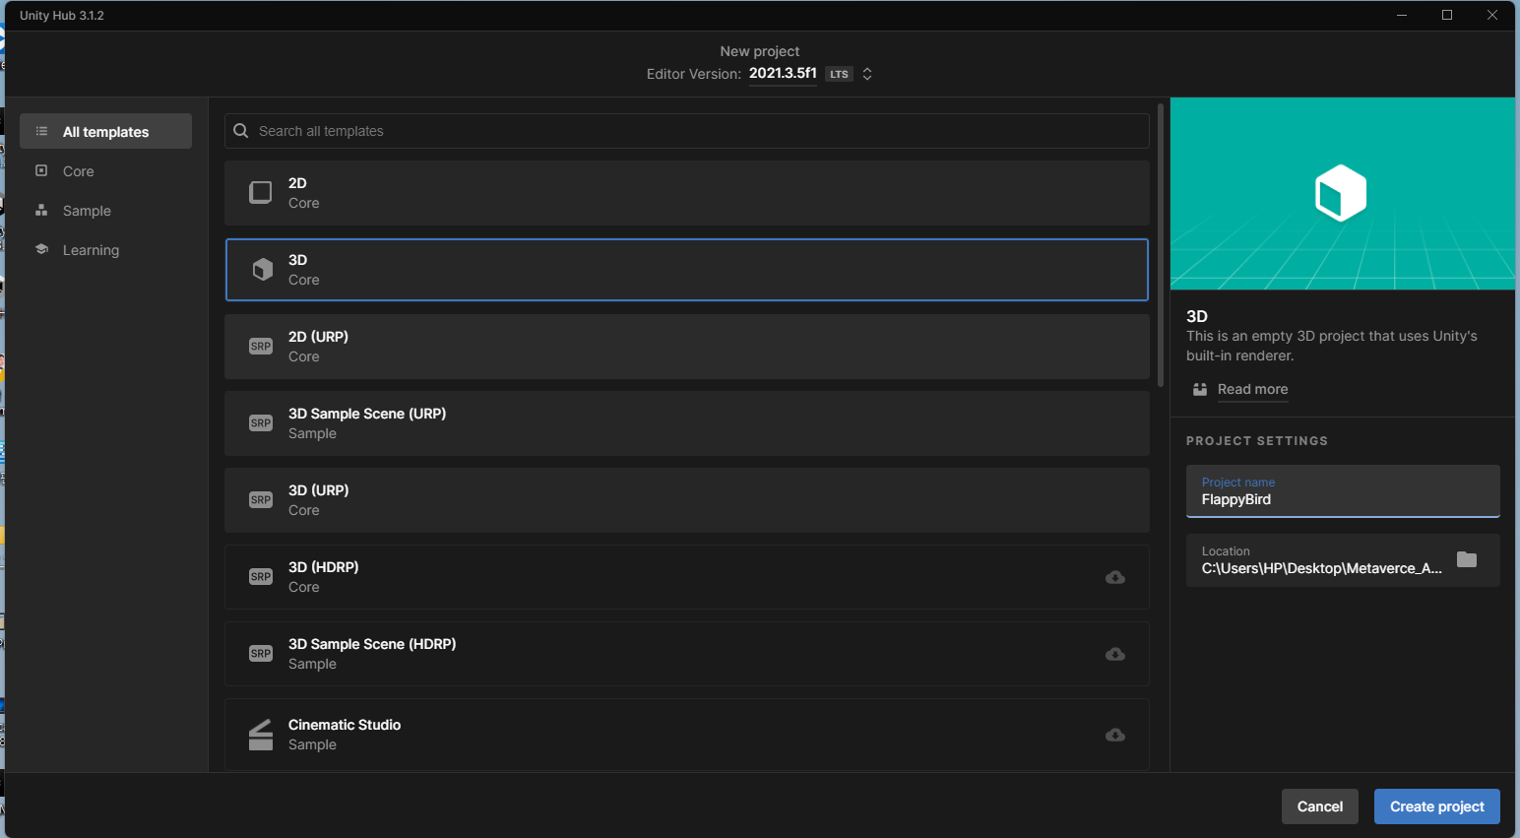Click the 2D template square icon

point(261,192)
